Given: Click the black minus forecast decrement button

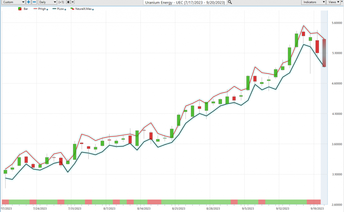Looking at the screenshot, I should (73, 2).
